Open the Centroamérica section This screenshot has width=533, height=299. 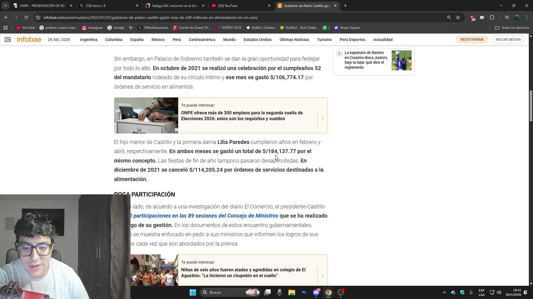[202, 39]
